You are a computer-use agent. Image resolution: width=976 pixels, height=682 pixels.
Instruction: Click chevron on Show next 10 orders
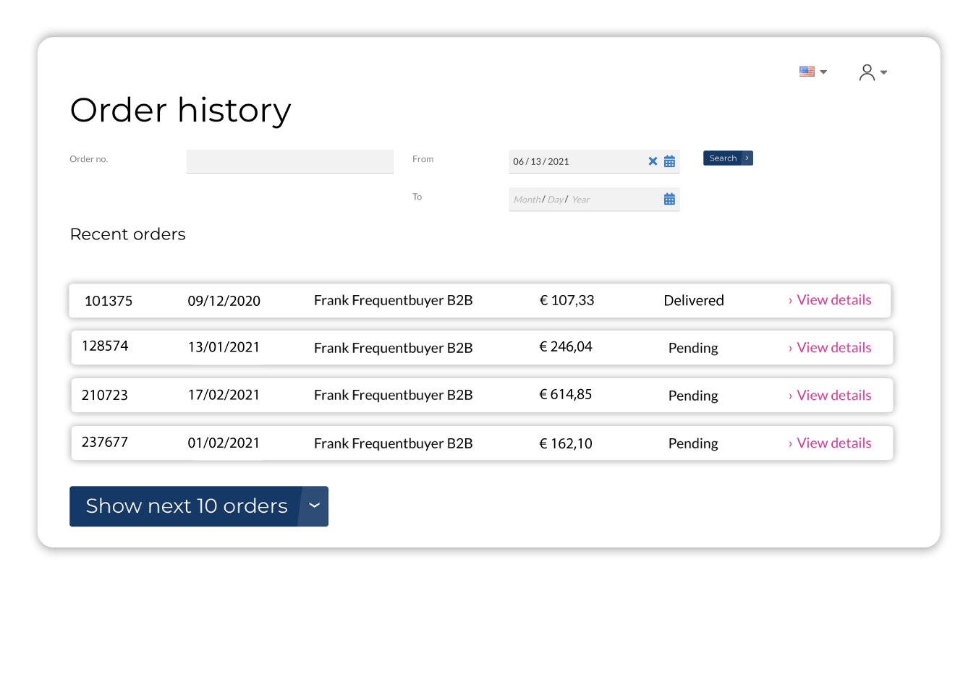coord(315,506)
